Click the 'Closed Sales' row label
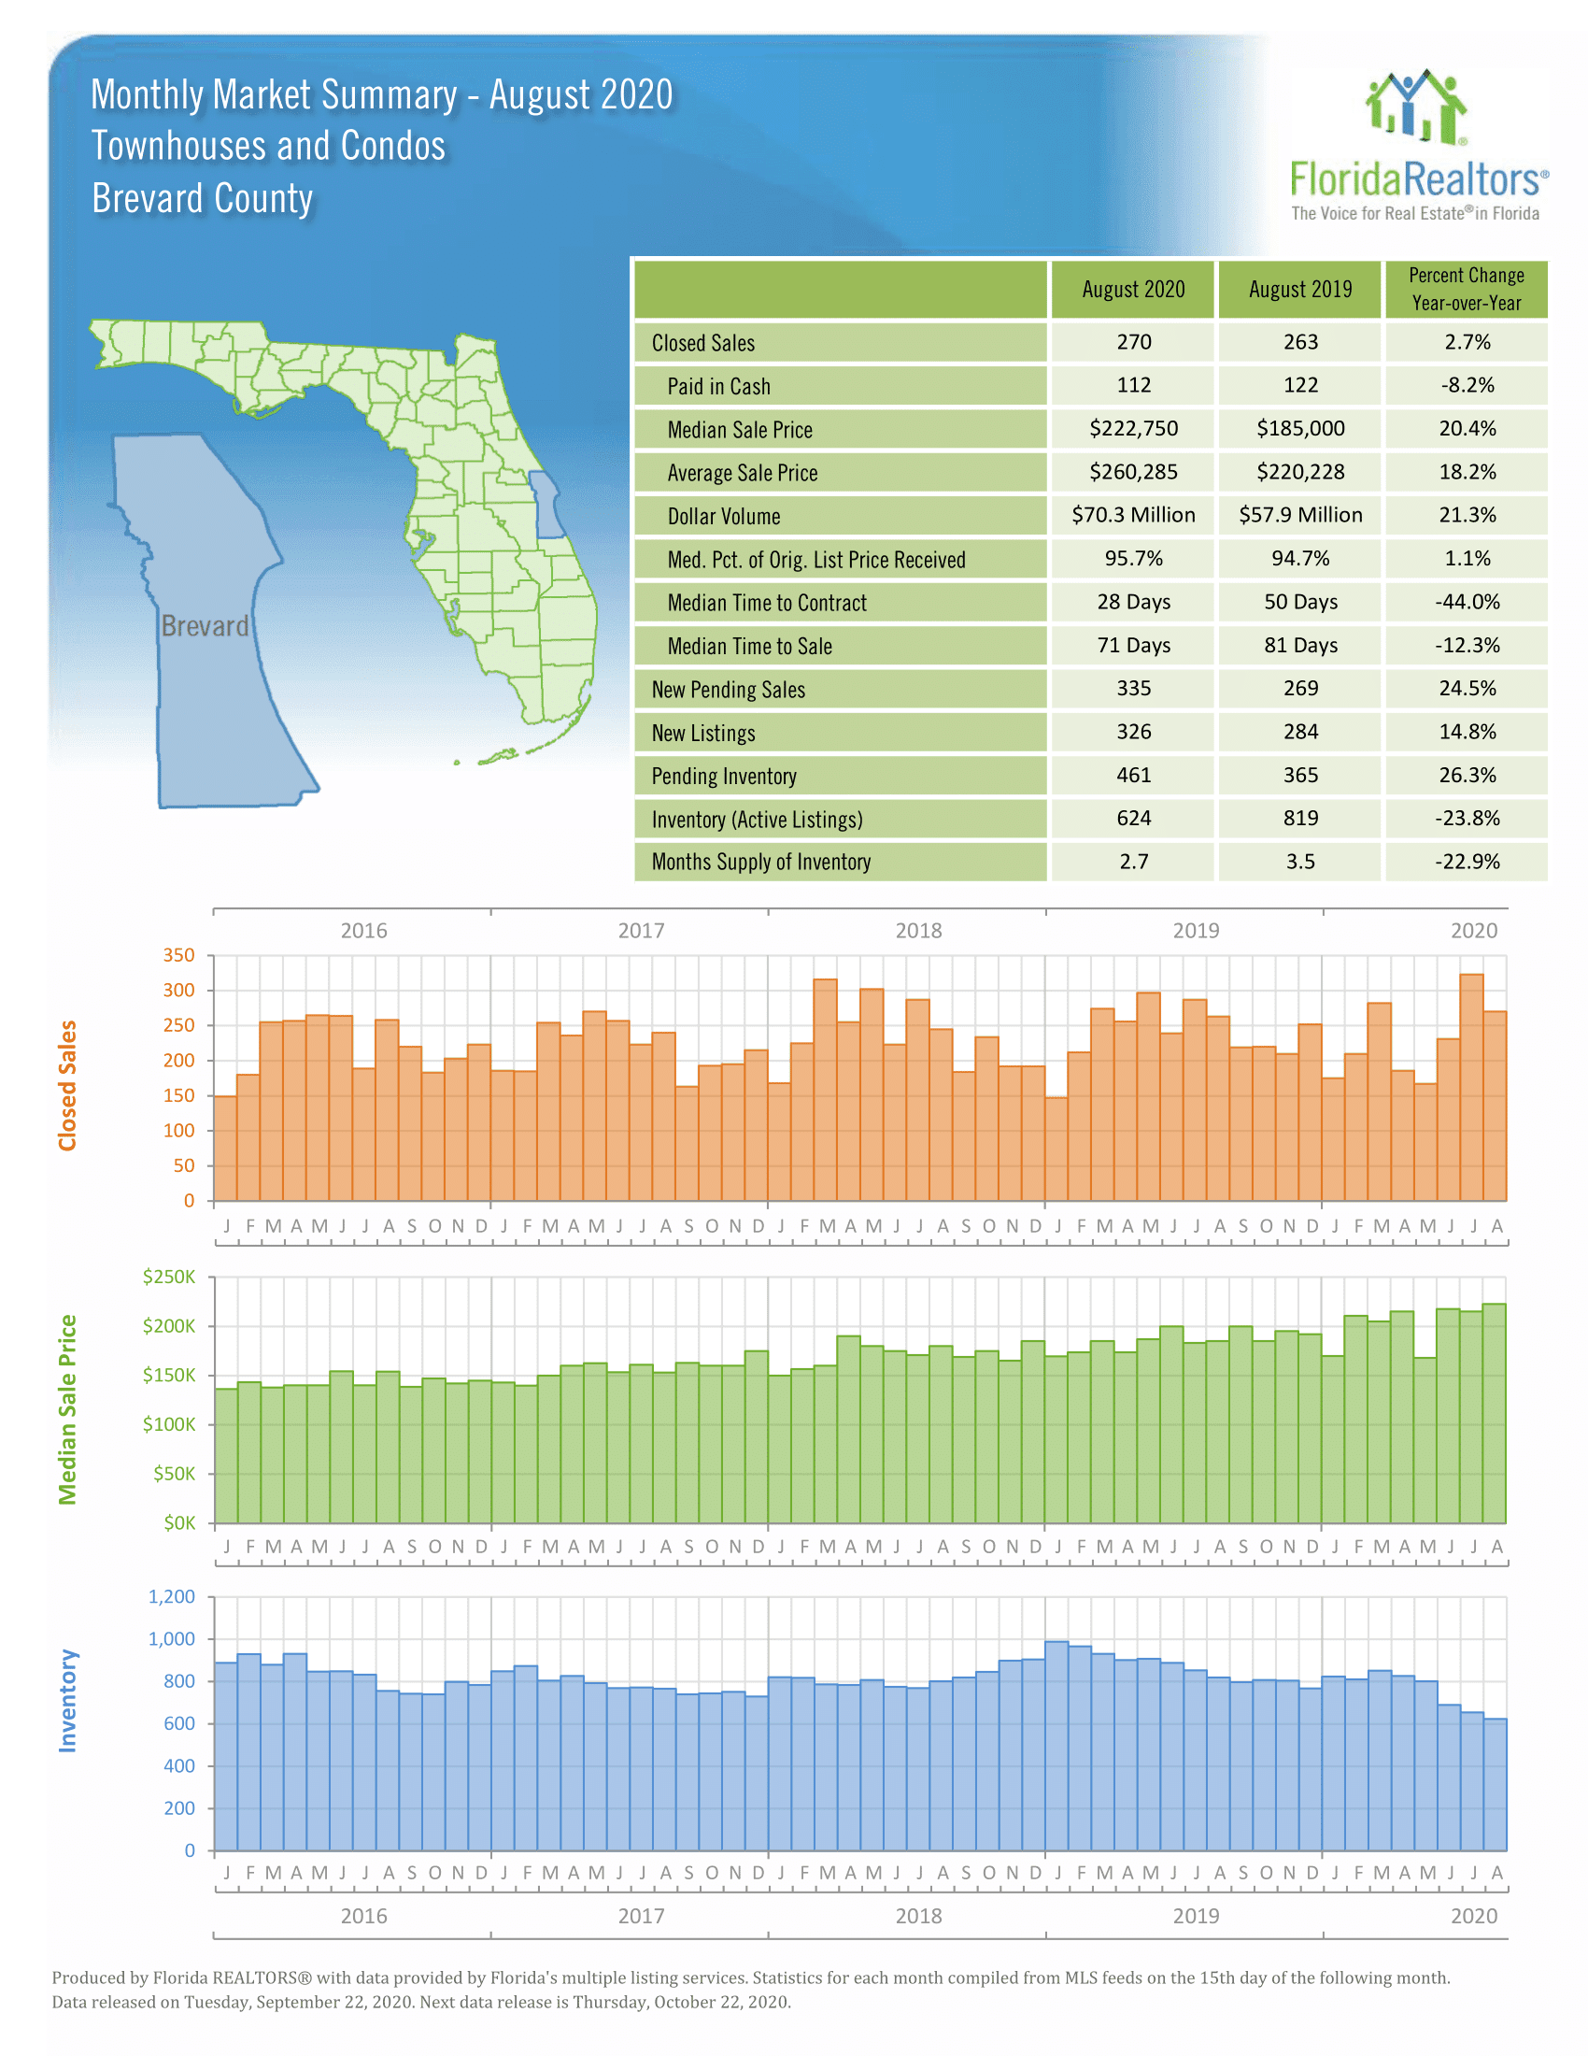The width and height of the screenshot is (1588, 2056). (702, 343)
